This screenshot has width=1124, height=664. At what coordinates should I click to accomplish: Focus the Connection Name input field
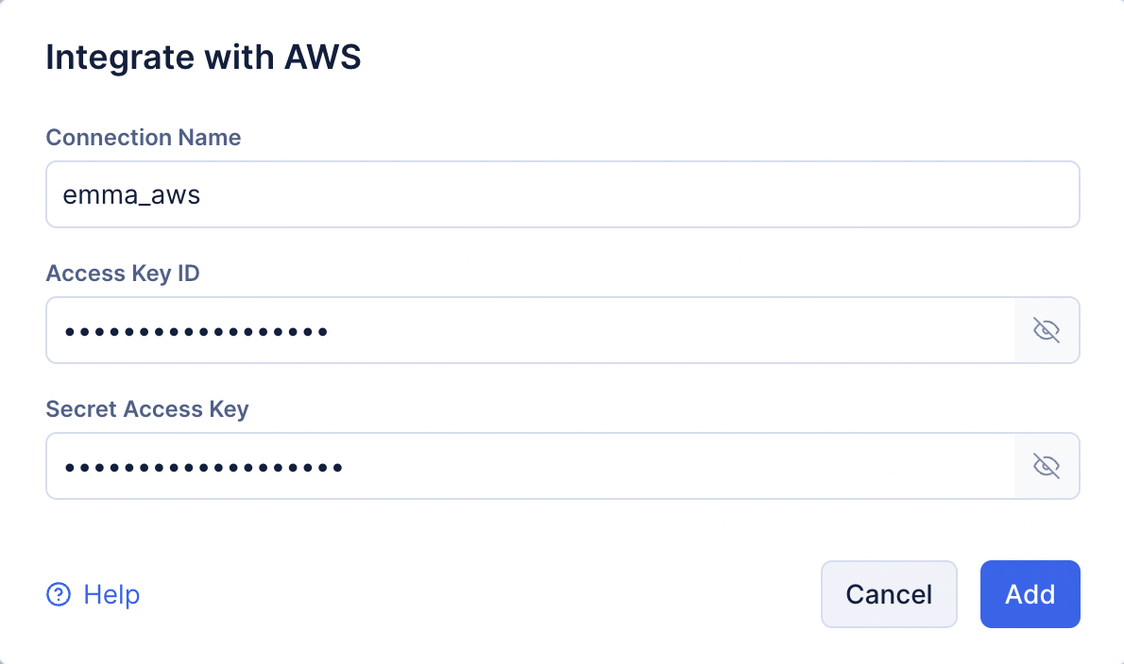pos(562,194)
